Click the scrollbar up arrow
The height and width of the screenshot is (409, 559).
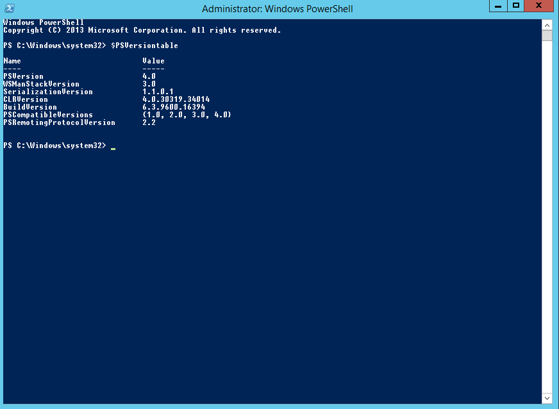click(x=547, y=24)
